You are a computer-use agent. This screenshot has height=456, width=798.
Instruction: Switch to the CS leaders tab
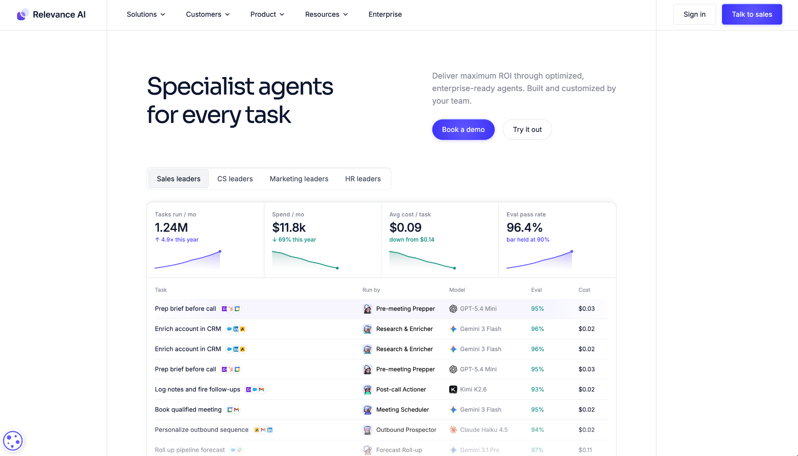click(235, 179)
